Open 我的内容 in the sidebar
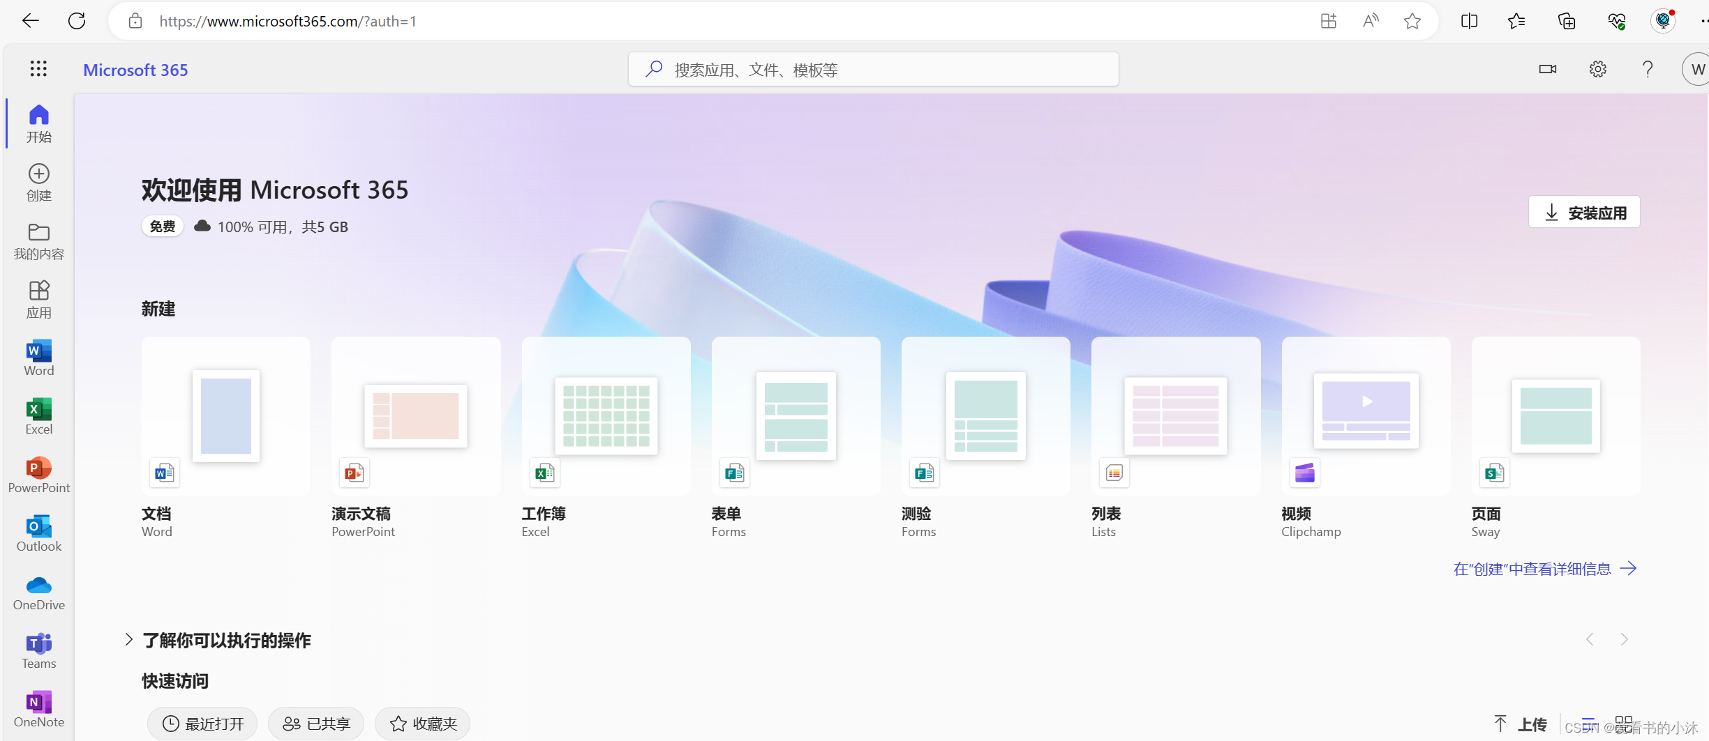The height and width of the screenshot is (741, 1709). pyautogui.click(x=39, y=241)
